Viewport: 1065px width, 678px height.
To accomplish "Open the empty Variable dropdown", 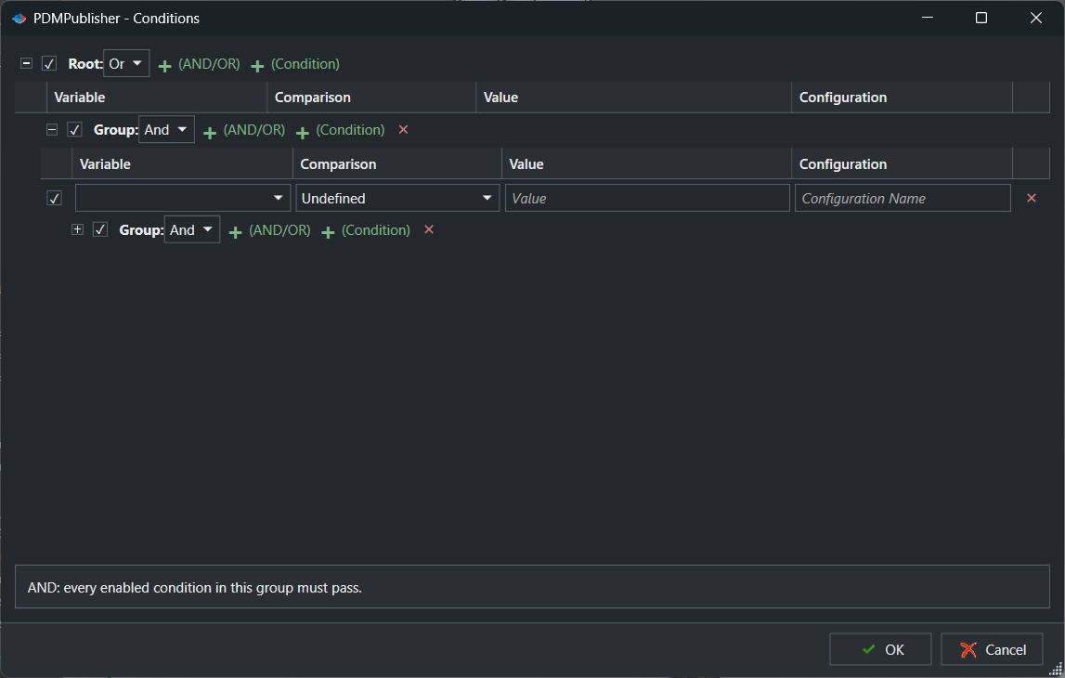I will pyautogui.click(x=183, y=198).
